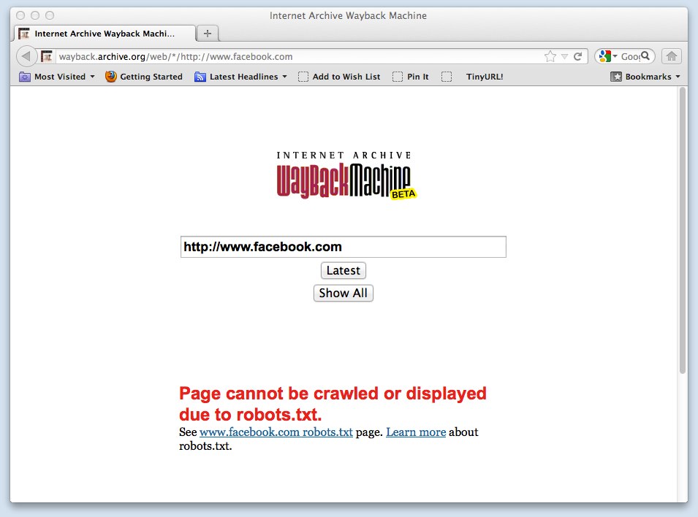Click the Latest button
The width and height of the screenshot is (698, 517).
point(343,270)
